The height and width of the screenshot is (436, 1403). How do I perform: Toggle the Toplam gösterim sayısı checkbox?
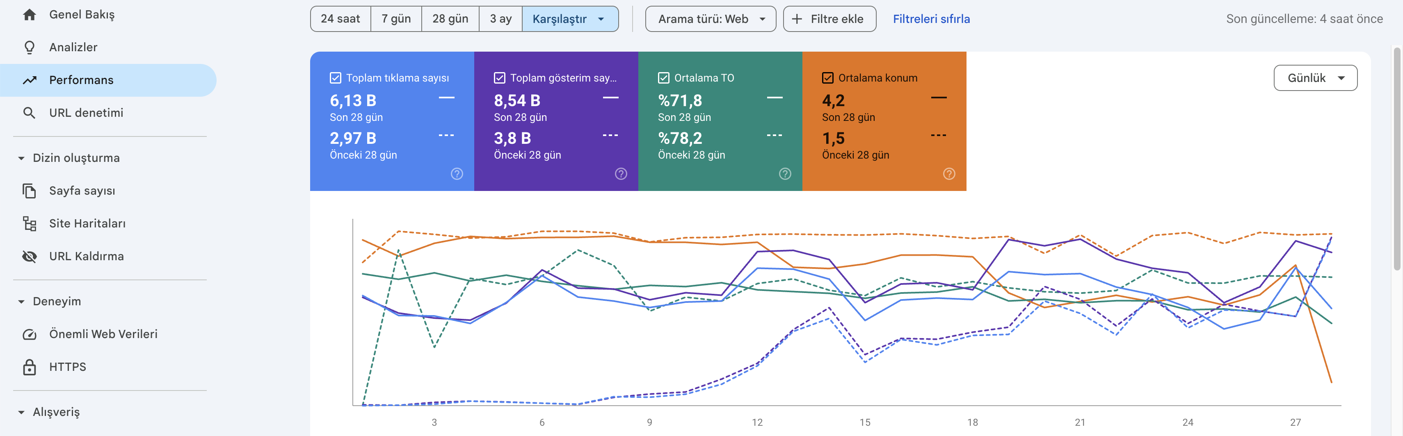(499, 78)
